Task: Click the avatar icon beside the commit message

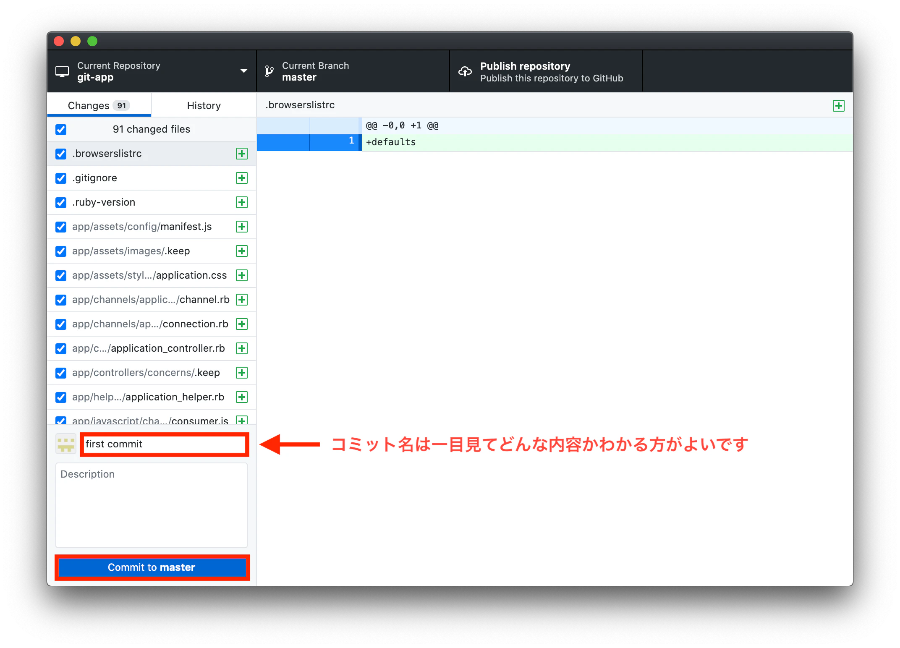Action: point(65,444)
